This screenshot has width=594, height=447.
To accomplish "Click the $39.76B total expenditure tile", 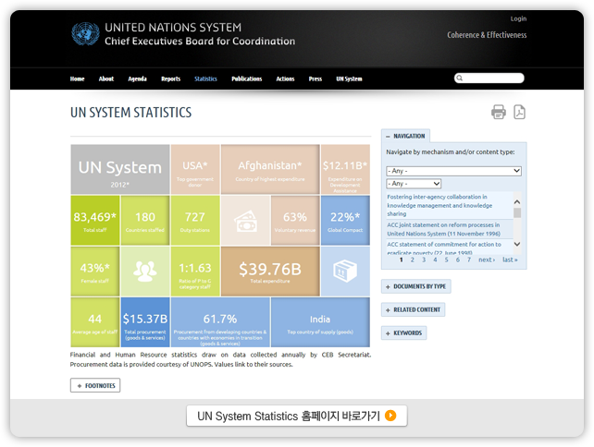I will [x=270, y=271].
